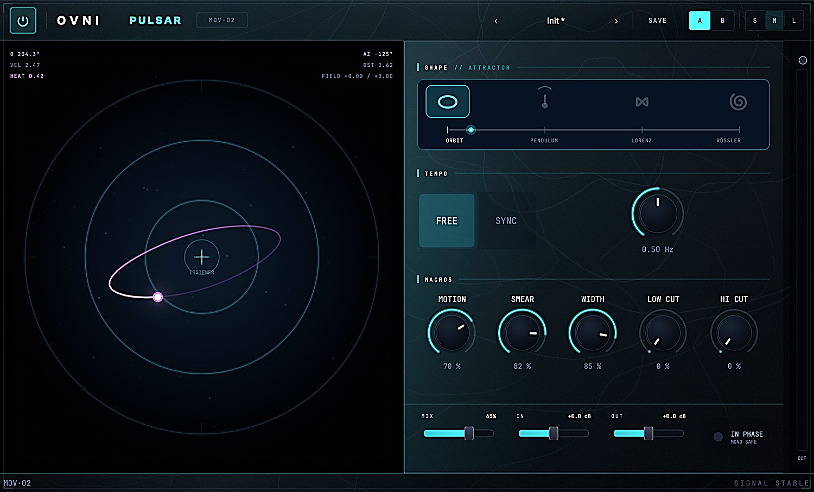Enable SYNC tempo mode
Viewport: 814px width, 492px height.
pyautogui.click(x=506, y=220)
